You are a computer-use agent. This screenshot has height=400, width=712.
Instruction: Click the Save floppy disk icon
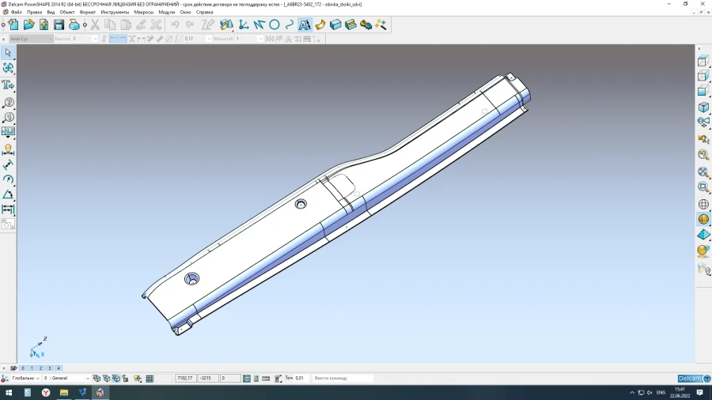click(59, 25)
